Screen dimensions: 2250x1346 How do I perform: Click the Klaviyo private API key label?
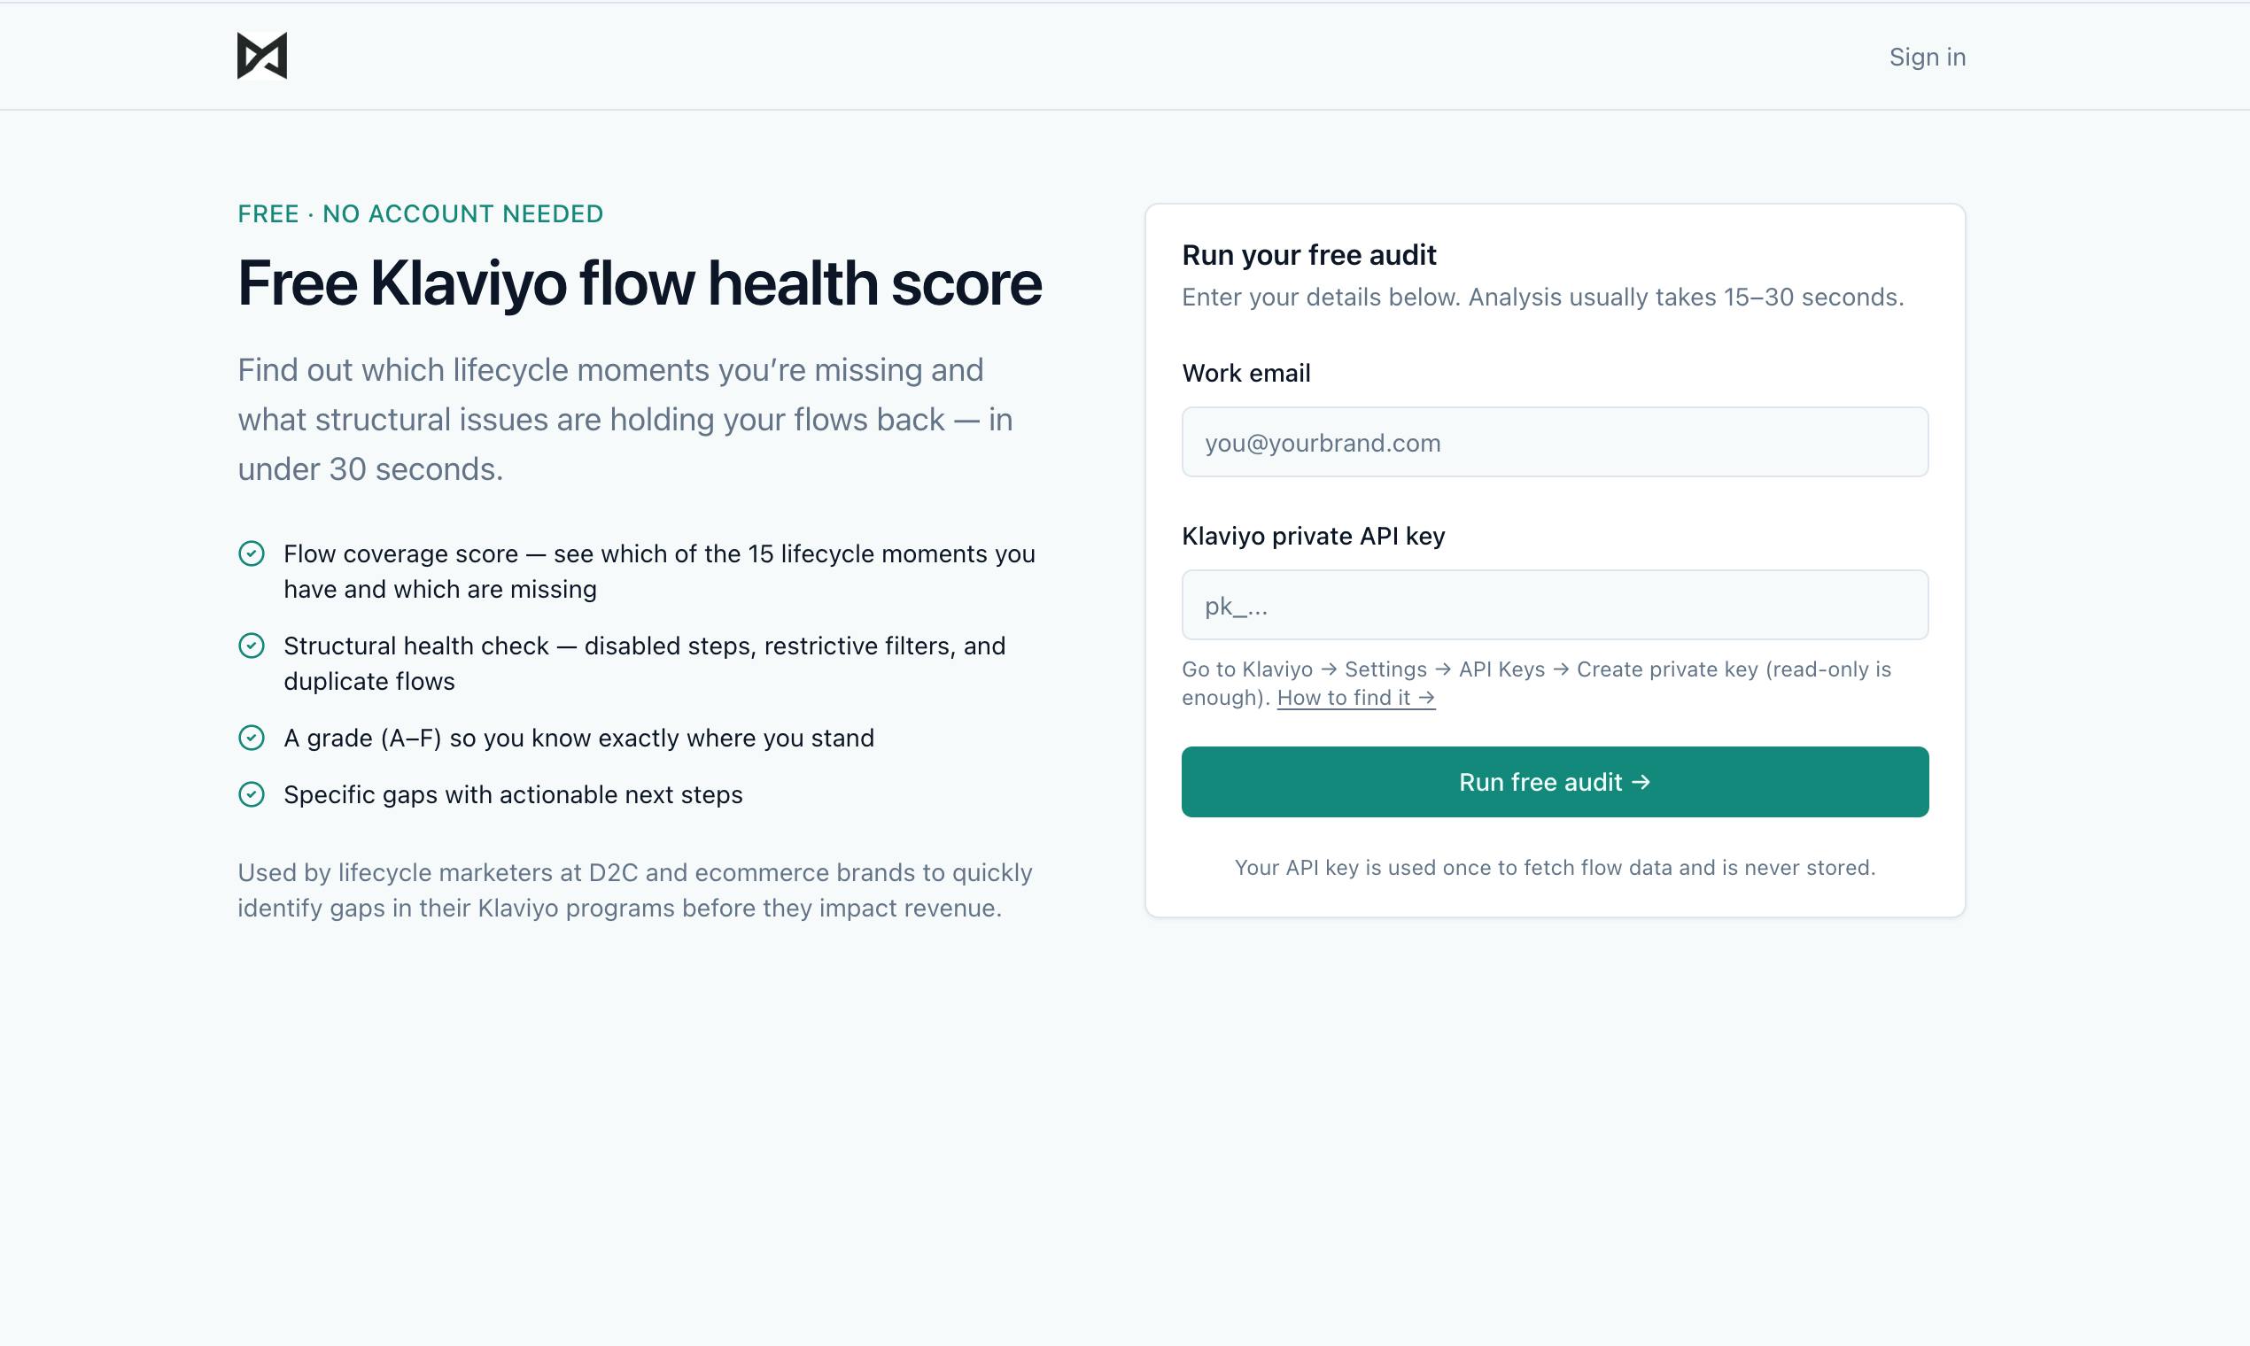click(x=1313, y=536)
